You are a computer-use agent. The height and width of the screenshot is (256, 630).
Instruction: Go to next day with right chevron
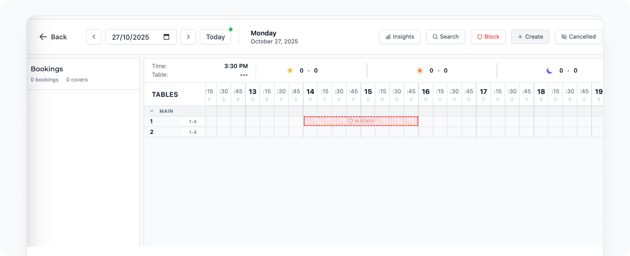(x=188, y=37)
